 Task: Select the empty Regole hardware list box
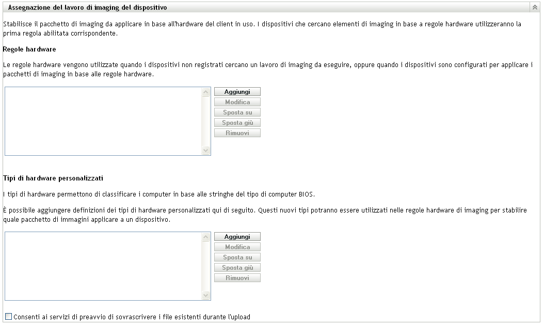point(103,121)
